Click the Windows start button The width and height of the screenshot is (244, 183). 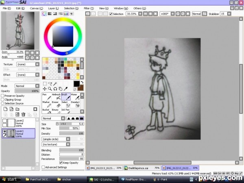click(10, 179)
